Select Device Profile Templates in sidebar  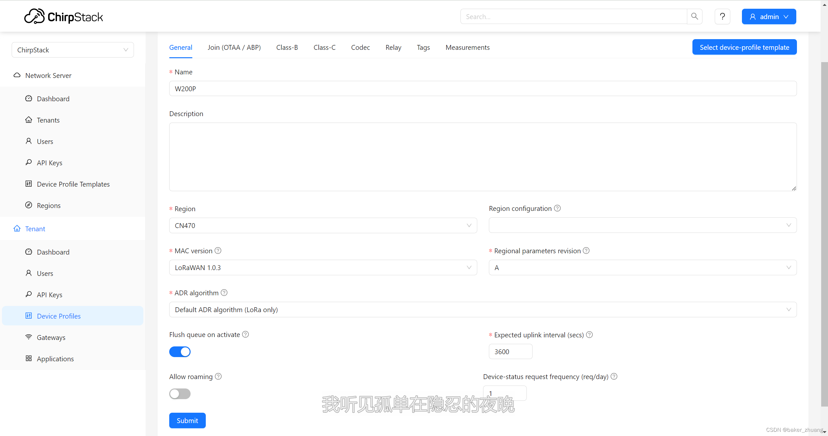pos(73,184)
